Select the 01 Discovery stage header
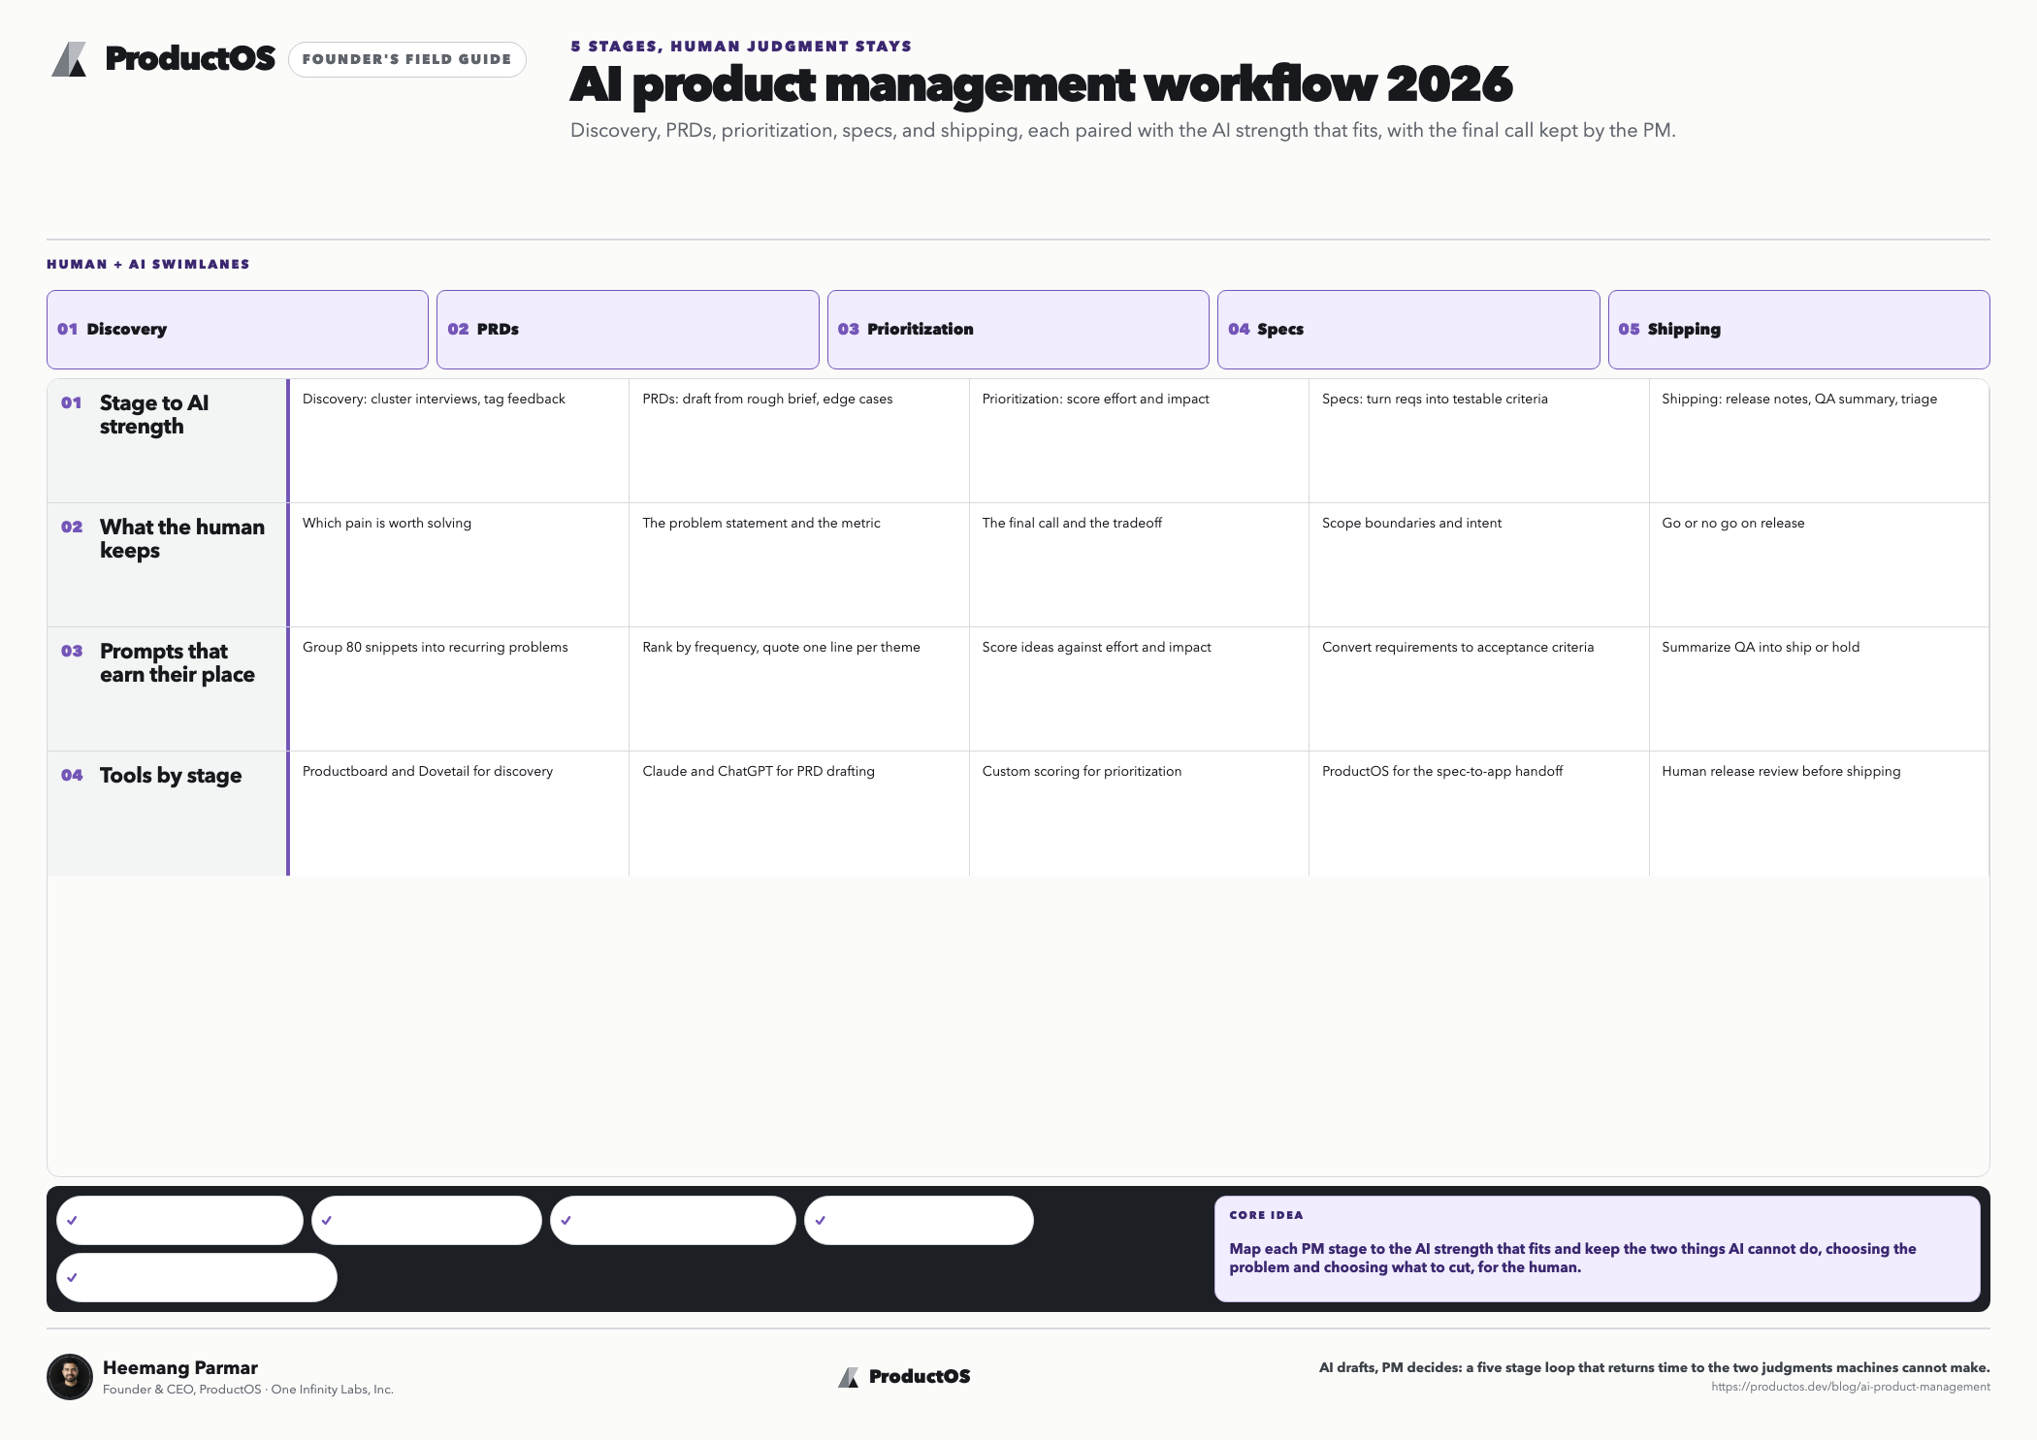The image size is (2037, 1440). tap(238, 330)
